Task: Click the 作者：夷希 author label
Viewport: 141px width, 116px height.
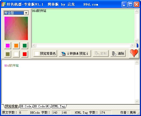Action: click(x=128, y=112)
